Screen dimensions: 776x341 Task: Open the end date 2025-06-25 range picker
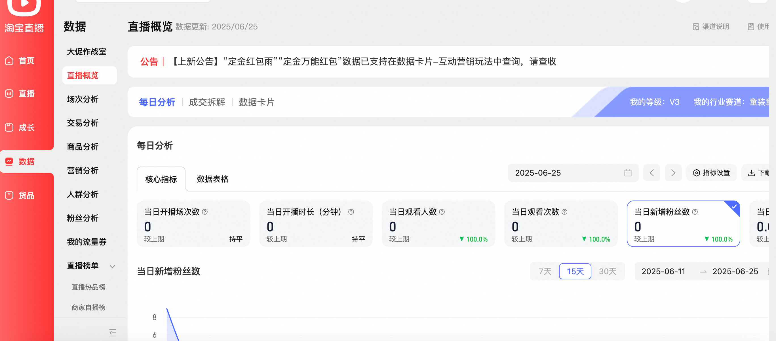[735, 272]
